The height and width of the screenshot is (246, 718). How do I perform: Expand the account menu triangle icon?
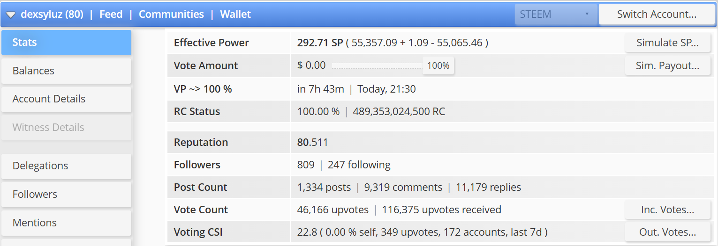point(11,15)
